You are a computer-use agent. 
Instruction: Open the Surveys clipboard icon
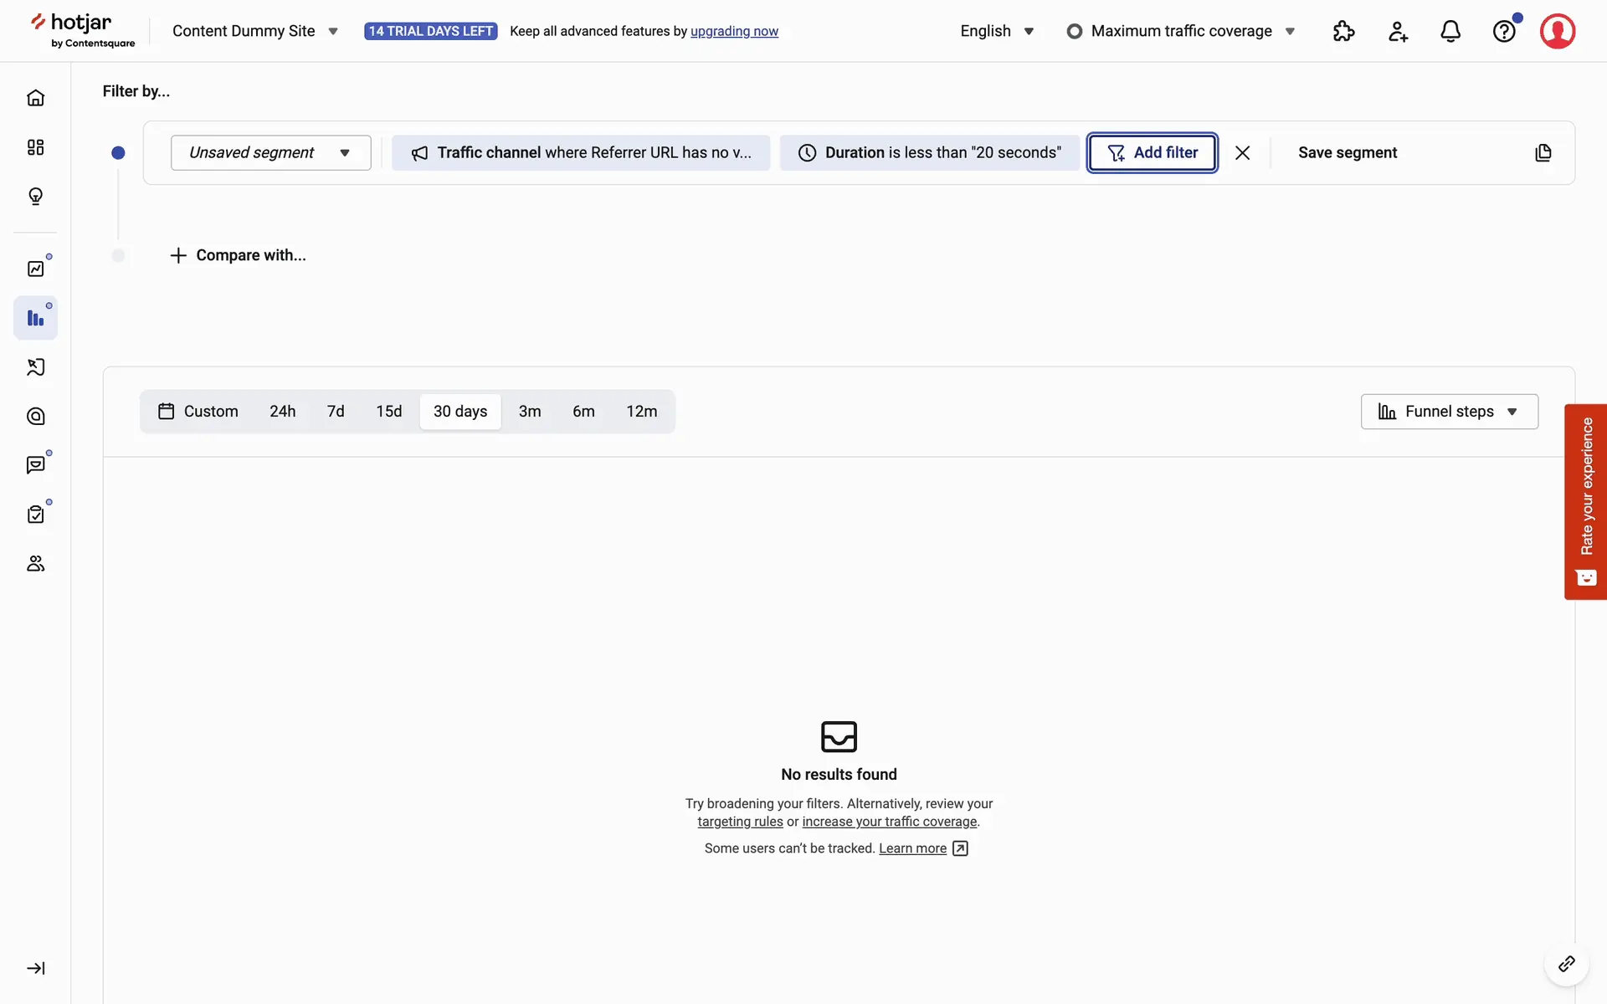point(35,515)
